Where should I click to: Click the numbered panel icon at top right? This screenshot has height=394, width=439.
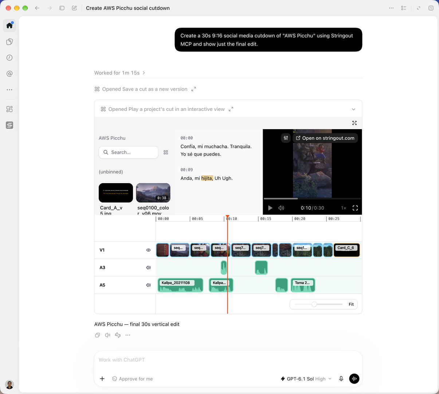pyautogui.click(x=431, y=8)
